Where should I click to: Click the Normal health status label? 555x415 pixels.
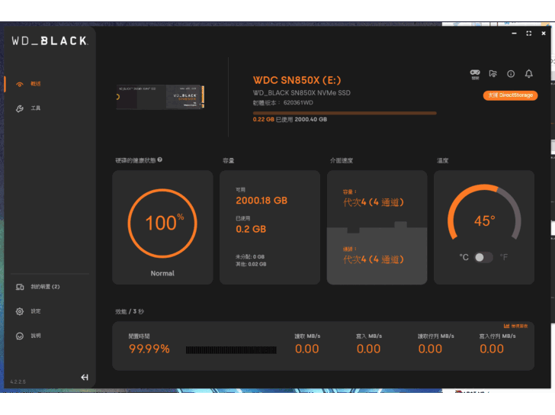click(x=162, y=273)
